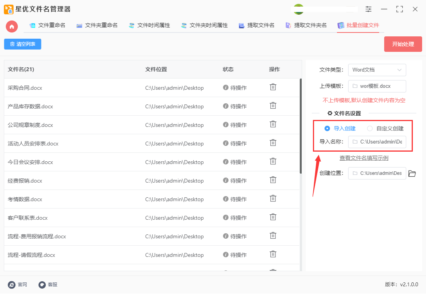Delete 经费报销.docx via trash icon
This screenshot has width=426, height=294.
(x=273, y=180)
